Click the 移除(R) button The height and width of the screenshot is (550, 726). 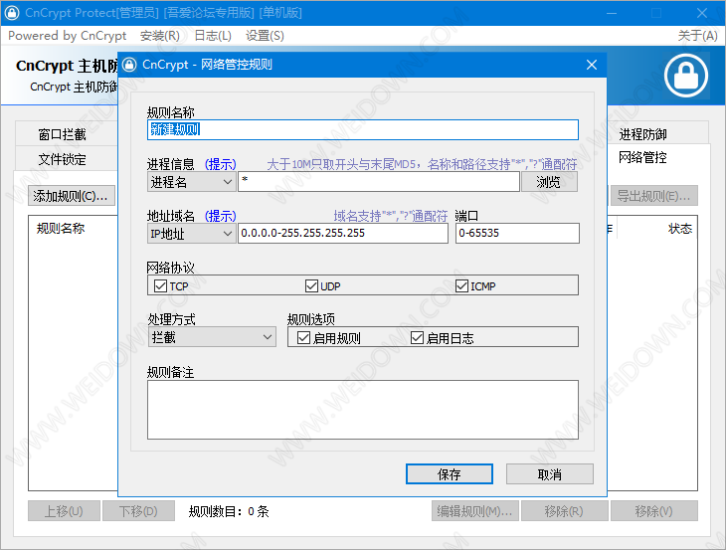coord(565,511)
